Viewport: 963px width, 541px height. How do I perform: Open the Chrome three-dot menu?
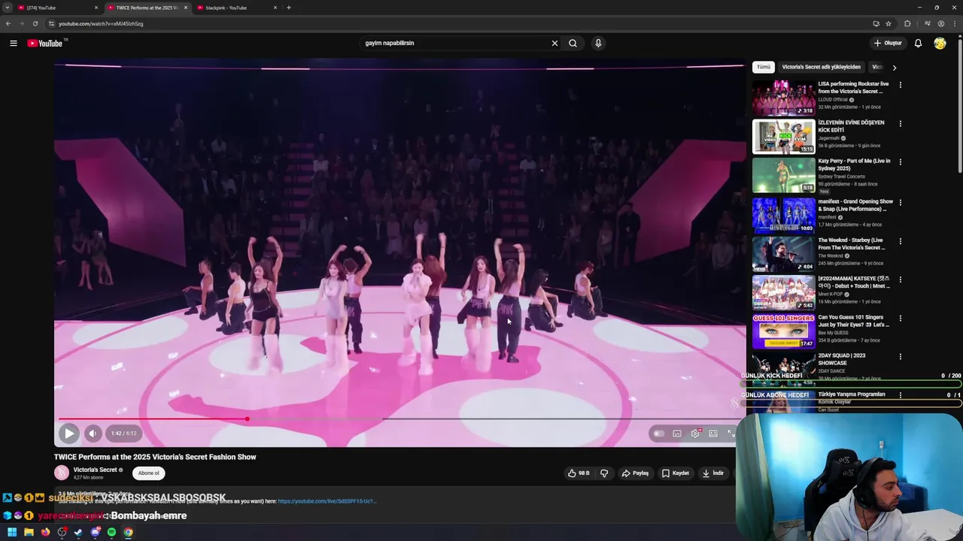point(954,23)
